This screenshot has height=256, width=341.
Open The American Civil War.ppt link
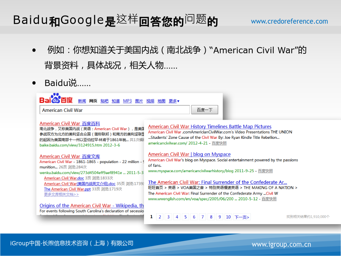coord(67,189)
